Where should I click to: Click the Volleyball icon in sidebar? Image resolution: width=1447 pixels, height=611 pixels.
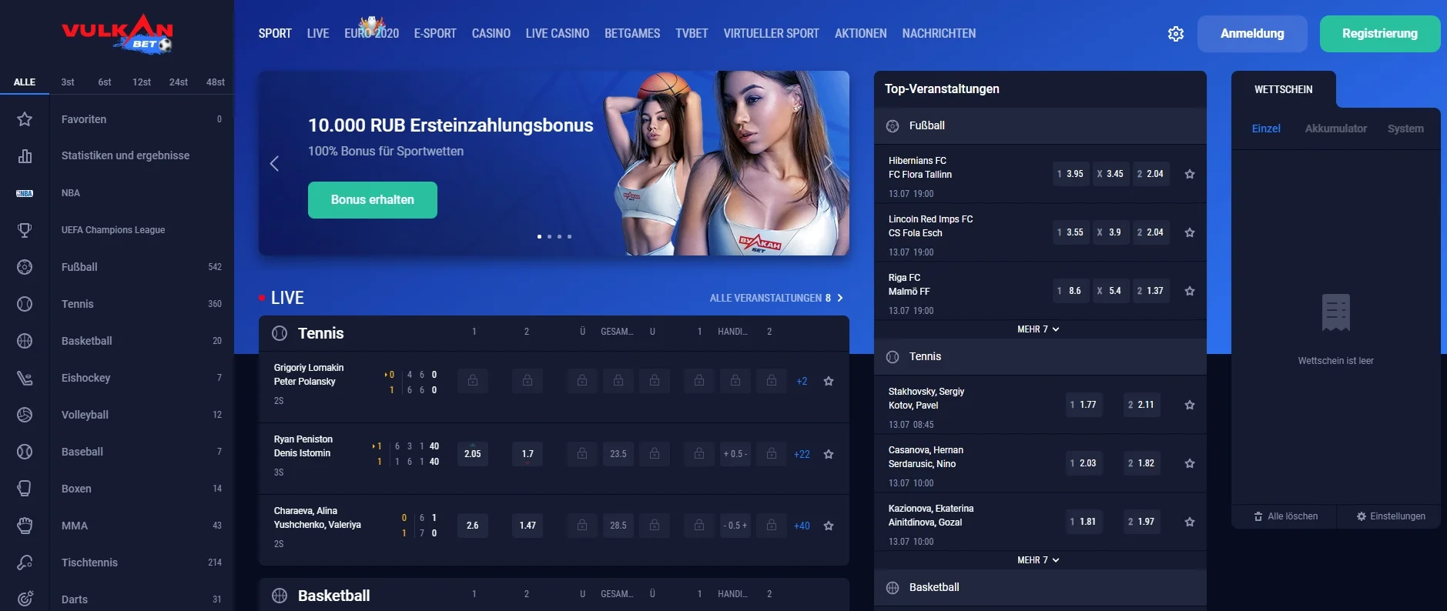(x=25, y=415)
